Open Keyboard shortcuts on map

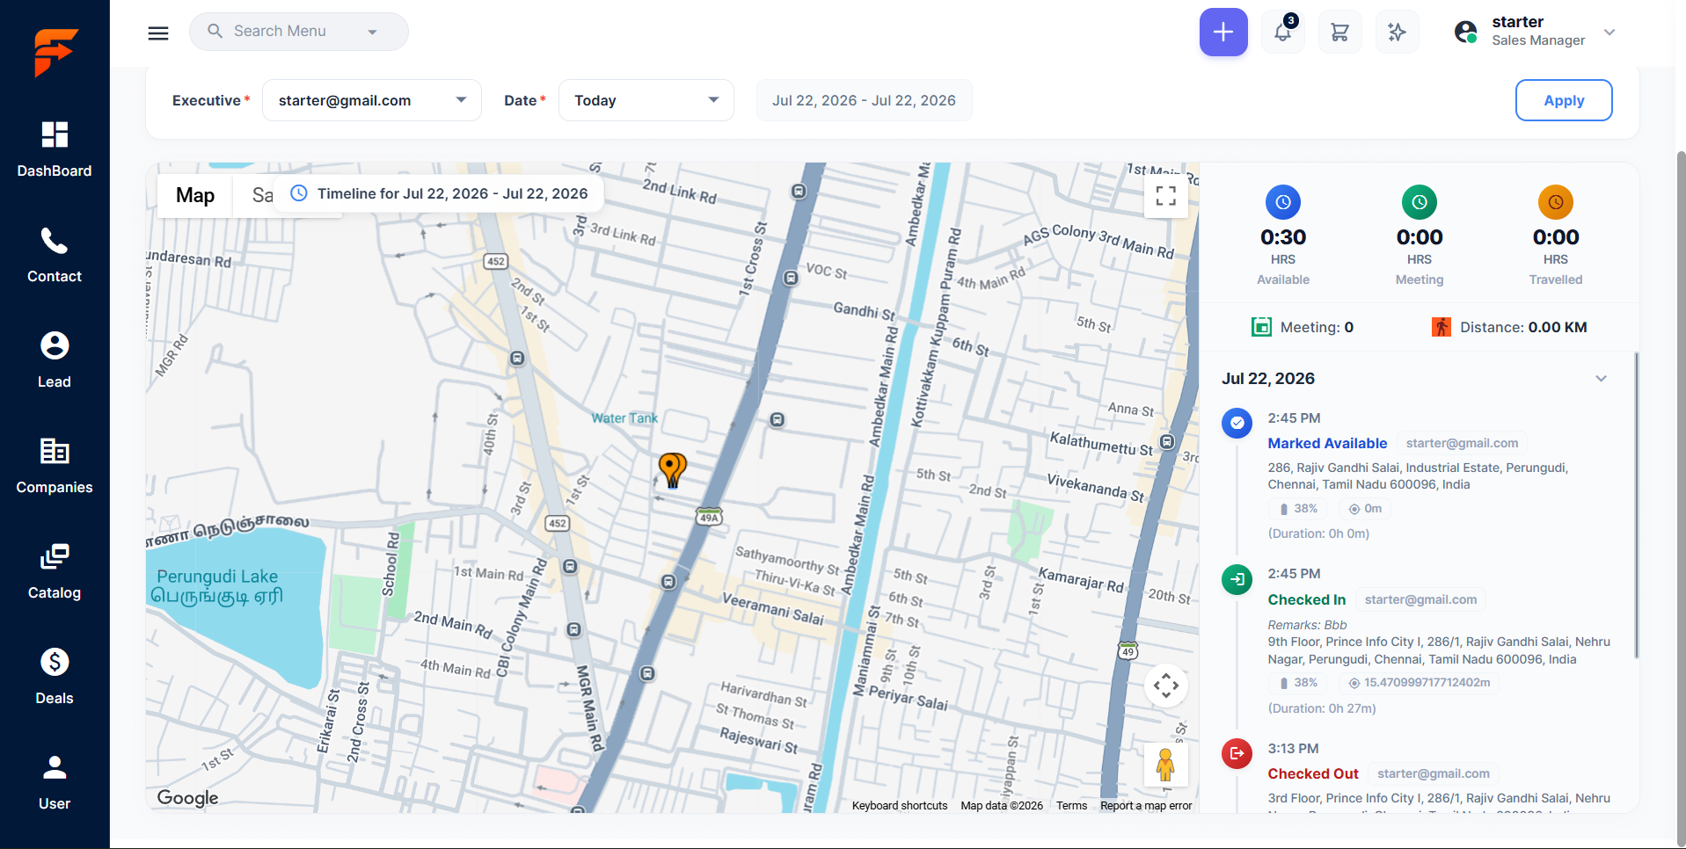(x=900, y=806)
